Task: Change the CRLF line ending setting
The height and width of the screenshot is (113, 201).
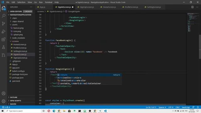Action: pos(177,107)
